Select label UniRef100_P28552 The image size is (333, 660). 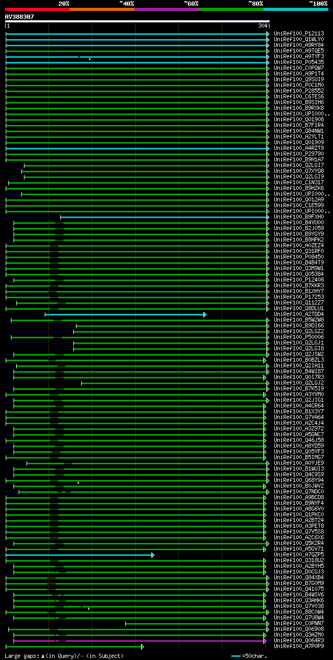(299, 91)
